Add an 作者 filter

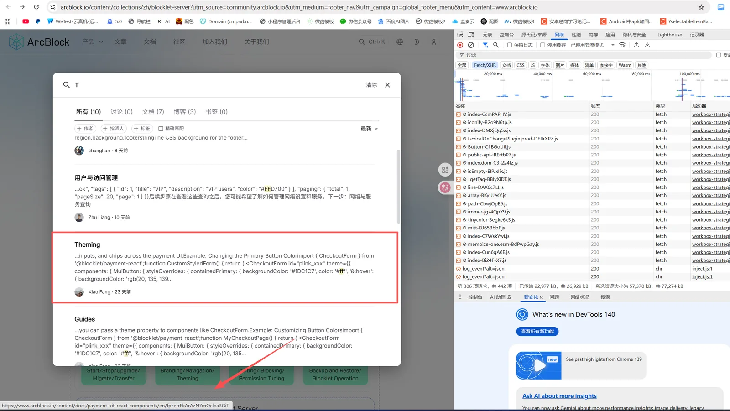(85, 129)
